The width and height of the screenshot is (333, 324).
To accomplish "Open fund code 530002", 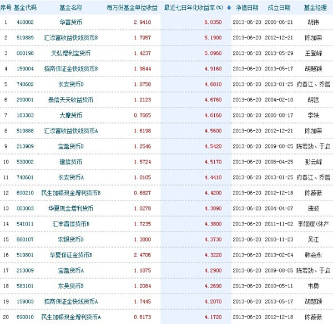I will (x=25, y=162).
